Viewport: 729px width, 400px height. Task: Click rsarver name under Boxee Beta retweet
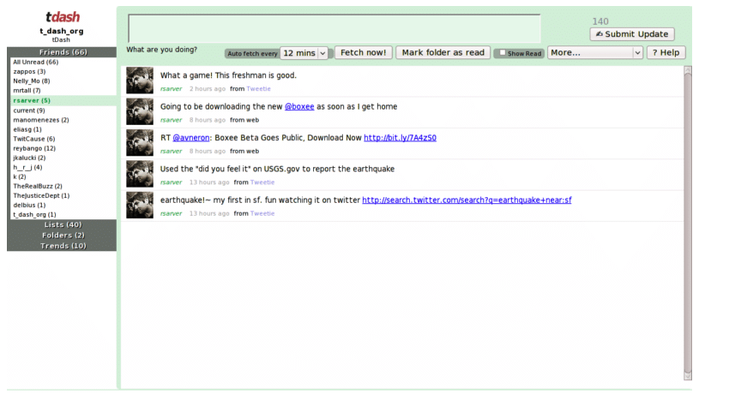(171, 151)
